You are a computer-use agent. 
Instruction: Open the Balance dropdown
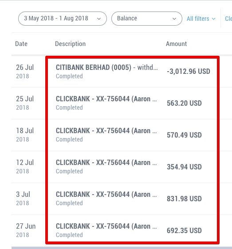point(147,19)
